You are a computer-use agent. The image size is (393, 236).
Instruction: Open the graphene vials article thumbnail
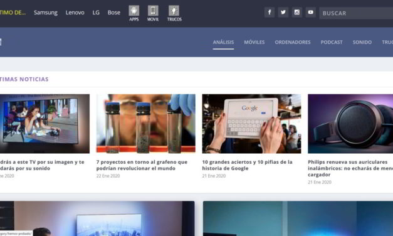click(146, 124)
